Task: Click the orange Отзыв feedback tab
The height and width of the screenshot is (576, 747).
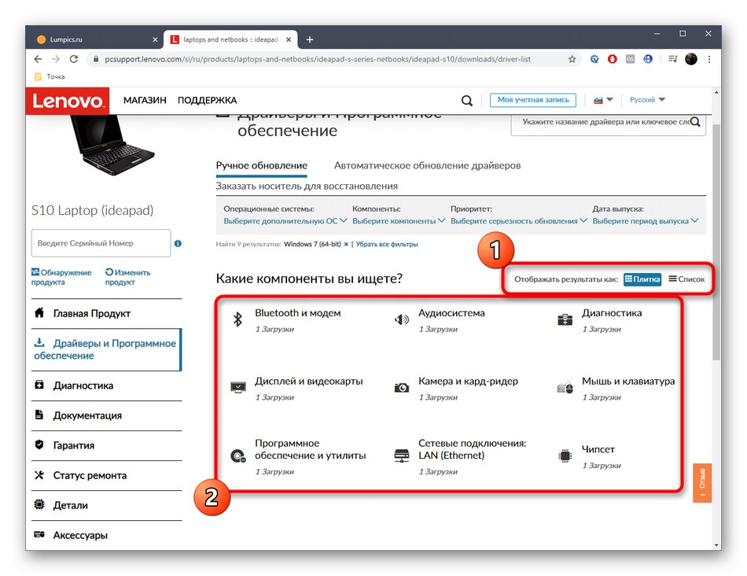Action: point(702,483)
